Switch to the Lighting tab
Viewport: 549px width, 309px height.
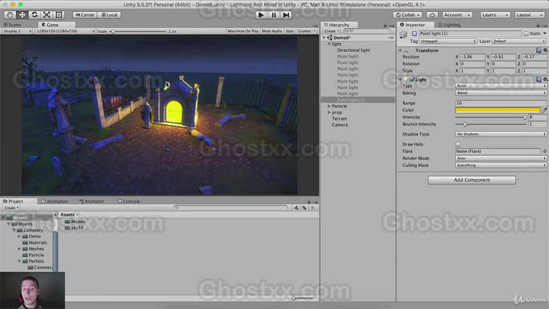click(451, 25)
